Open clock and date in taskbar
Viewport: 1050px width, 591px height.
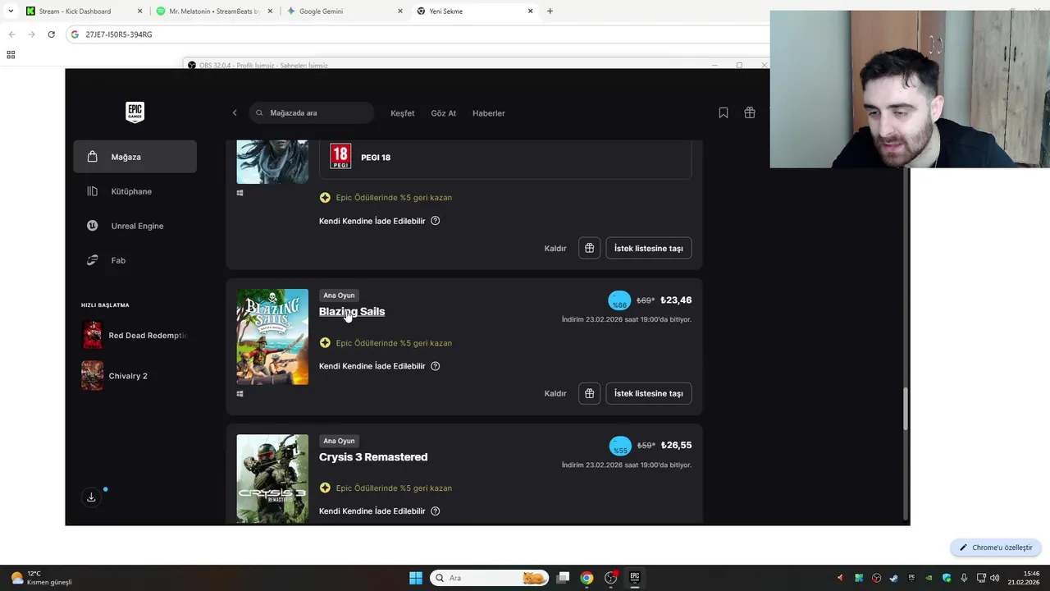point(1024,578)
